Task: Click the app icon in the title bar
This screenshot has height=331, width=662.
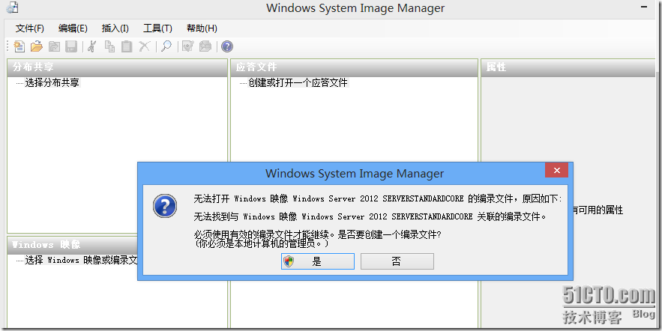Action: (12, 7)
